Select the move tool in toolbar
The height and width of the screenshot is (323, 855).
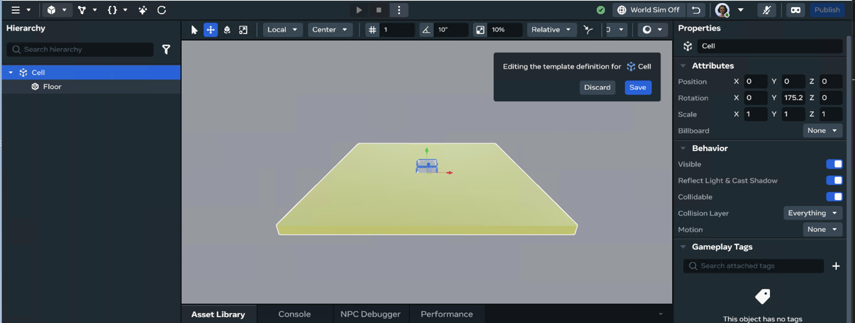click(211, 30)
